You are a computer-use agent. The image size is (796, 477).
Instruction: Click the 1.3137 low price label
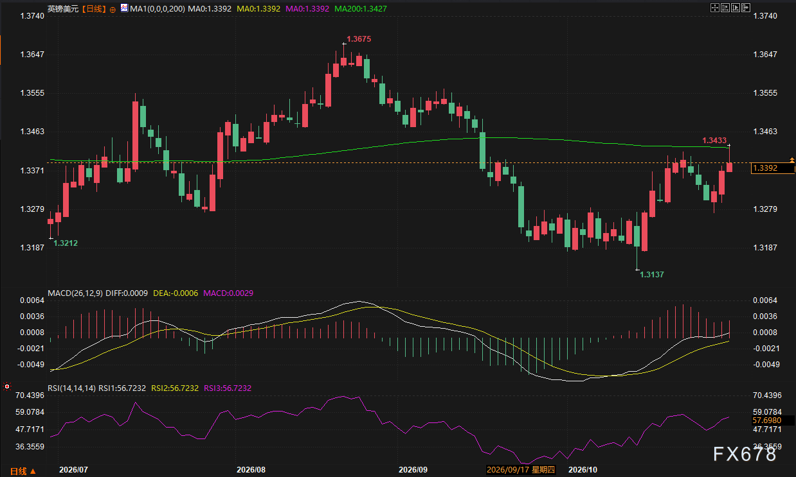click(x=652, y=274)
